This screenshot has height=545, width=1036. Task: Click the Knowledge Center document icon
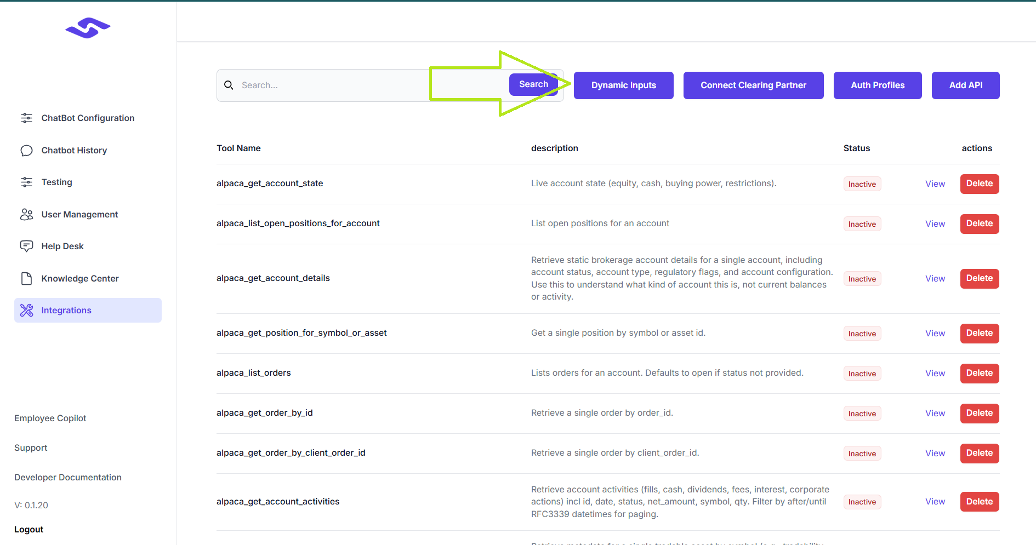pyautogui.click(x=26, y=279)
